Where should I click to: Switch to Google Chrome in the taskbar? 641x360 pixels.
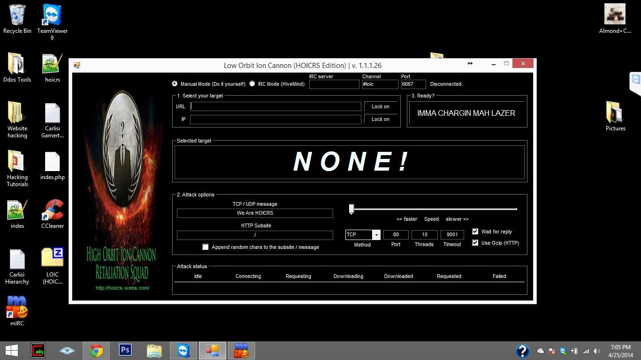click(96, 351)
